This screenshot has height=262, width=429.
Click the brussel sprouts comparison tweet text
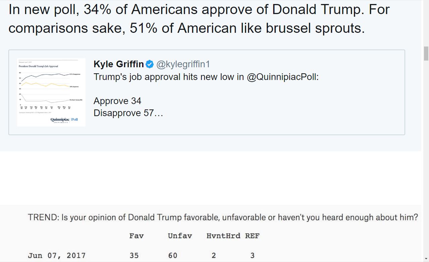[x=199, y=19]
